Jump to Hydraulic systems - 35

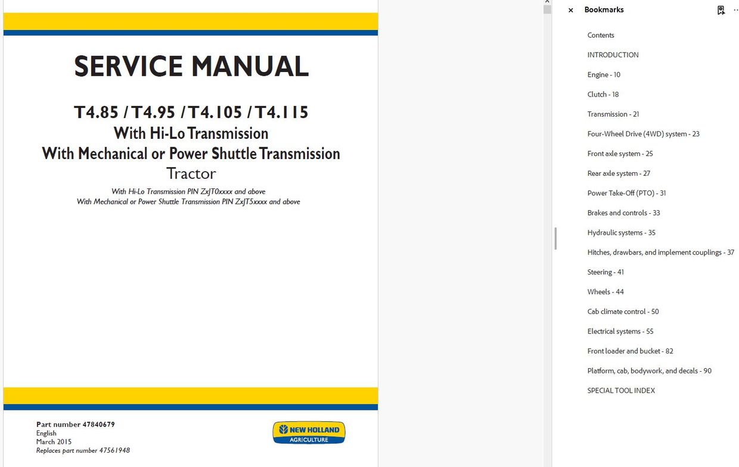coord(622,232)
